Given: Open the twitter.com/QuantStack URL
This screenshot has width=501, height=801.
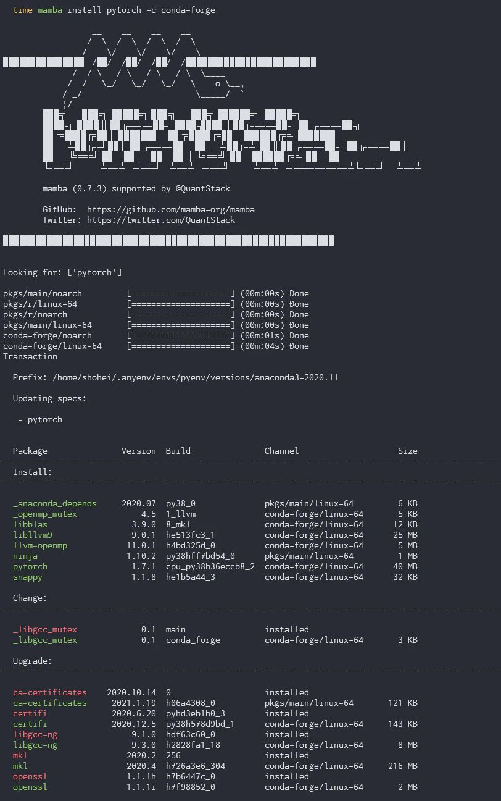Looking at the screenshot, I should click(x=161, y=220).
